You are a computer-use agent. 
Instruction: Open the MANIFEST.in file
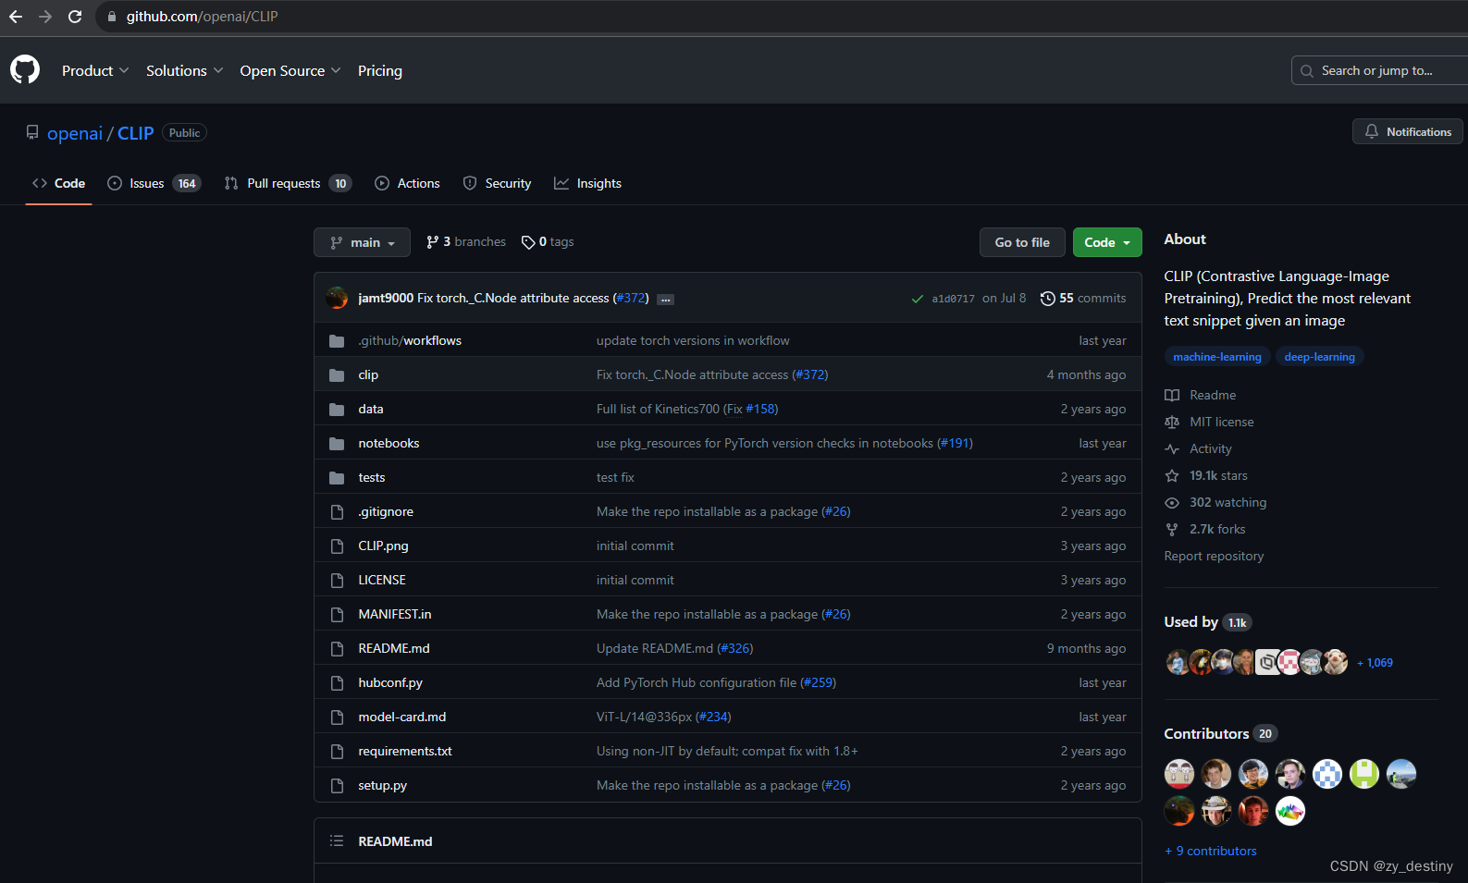[x=395, y=614]
